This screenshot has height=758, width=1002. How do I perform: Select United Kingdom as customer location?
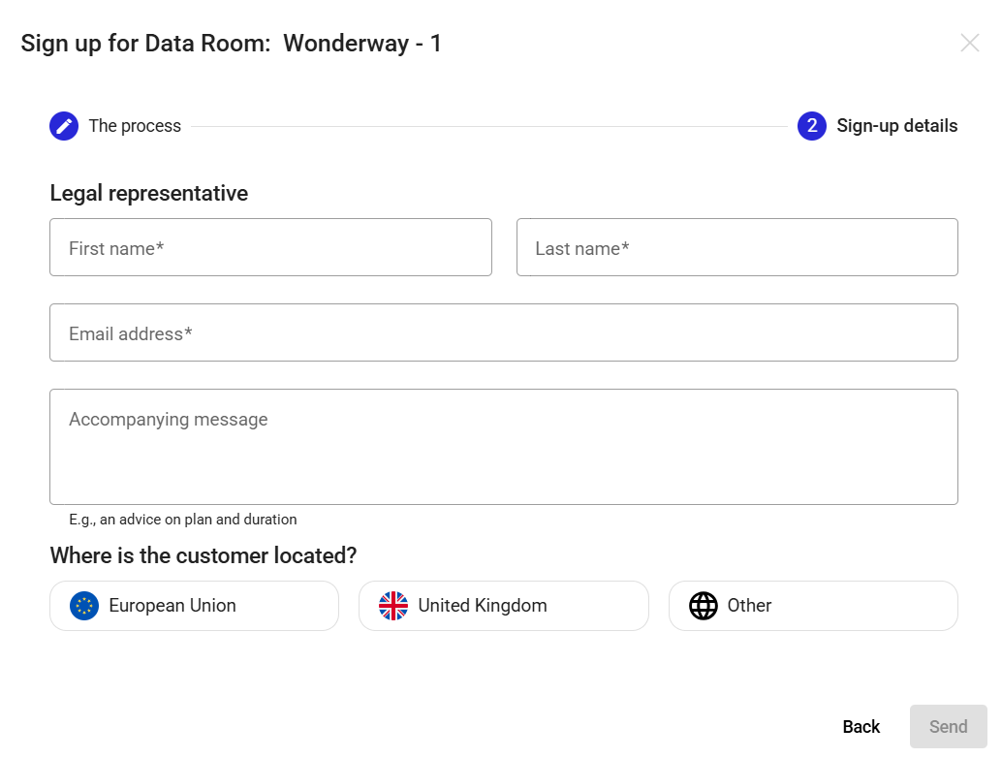coord(504,606)
